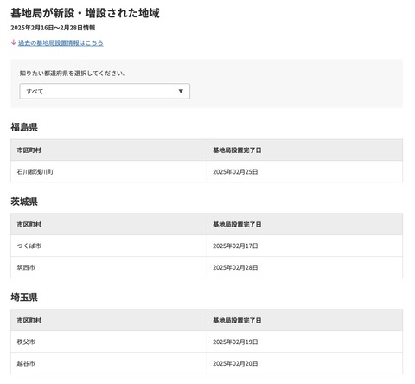Viewport: 415px width, 384px height.
Task: Click the 茨城県 heading
Action: (x=24, y=202)
